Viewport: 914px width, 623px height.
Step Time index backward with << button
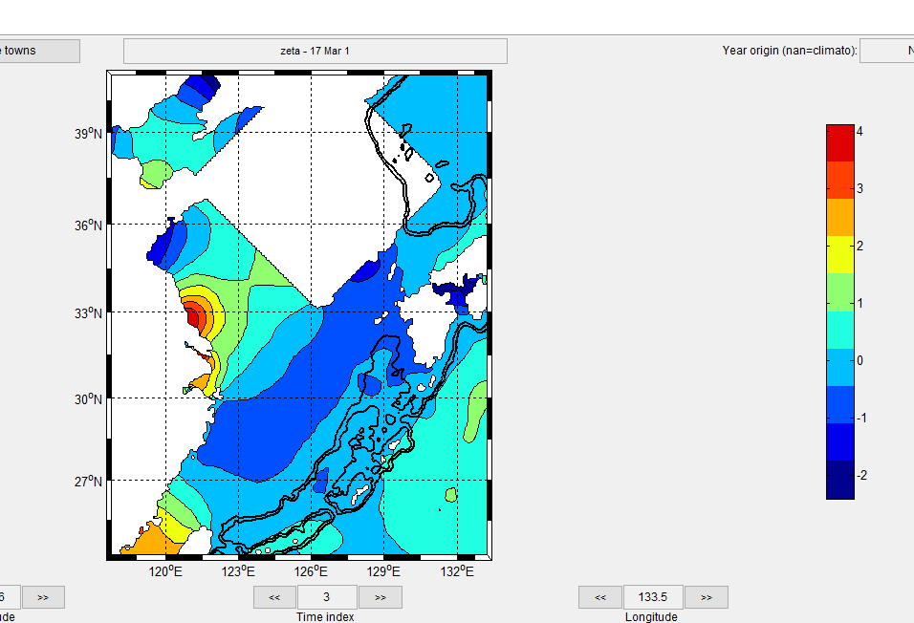pyautogui.click(x=274, y=597)
